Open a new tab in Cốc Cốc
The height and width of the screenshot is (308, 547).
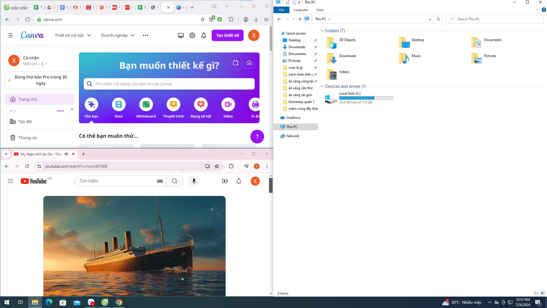coord(192,7)
